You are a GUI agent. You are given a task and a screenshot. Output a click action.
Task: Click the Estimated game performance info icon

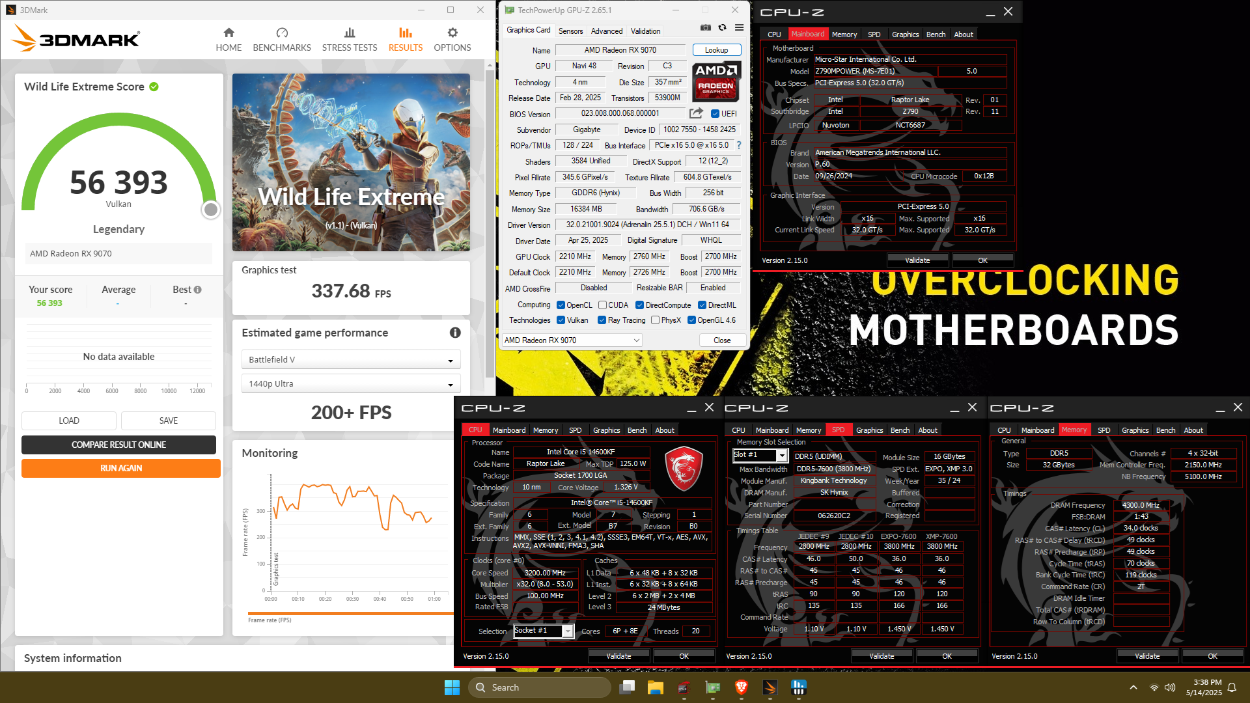pos(455,333)
